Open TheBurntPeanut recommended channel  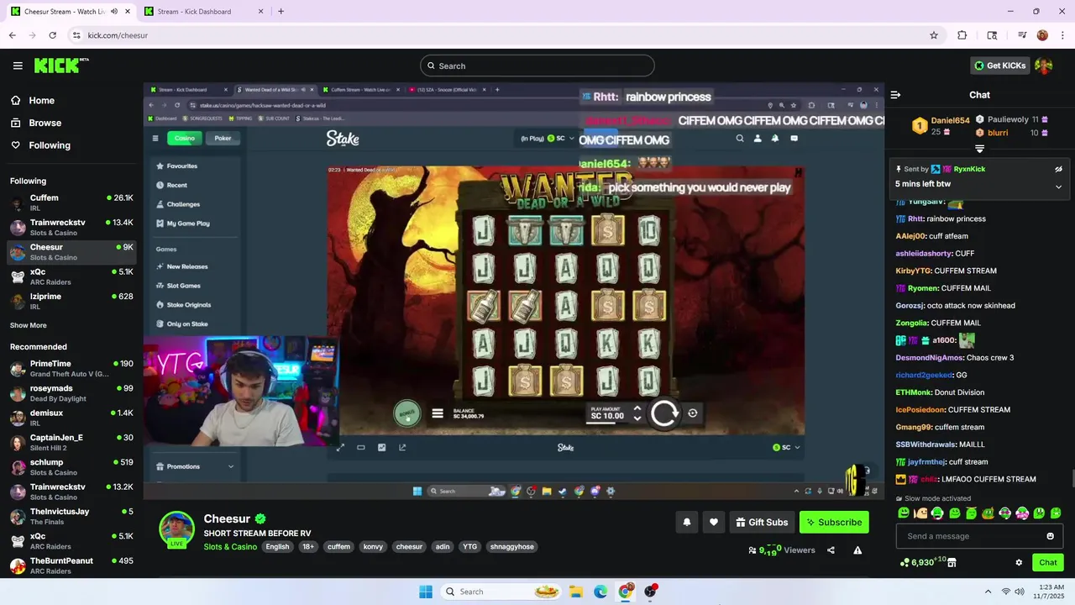pyautogui.click(x=71, y=566)
